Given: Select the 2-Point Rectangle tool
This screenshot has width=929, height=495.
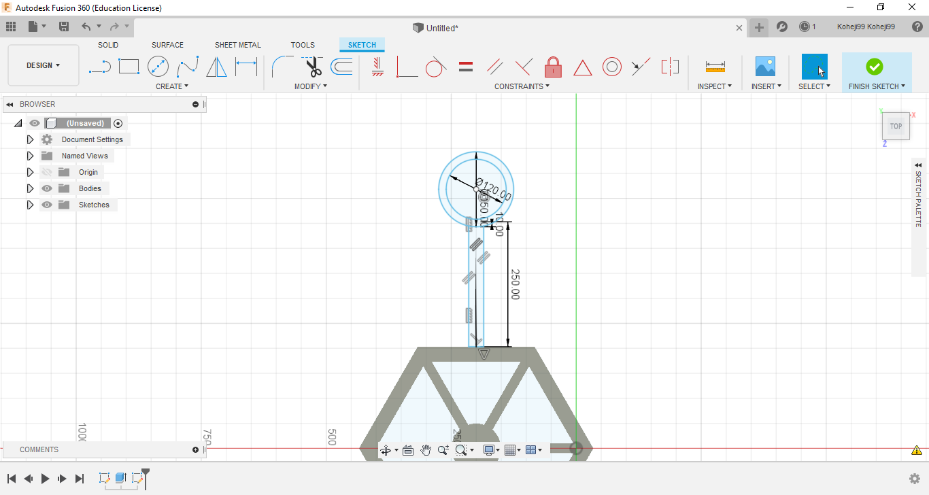Looking at the screenshot, I should (x=129, y=67).
